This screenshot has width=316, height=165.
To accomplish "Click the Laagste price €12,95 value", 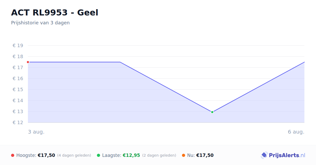I will [x=131, y=155].
